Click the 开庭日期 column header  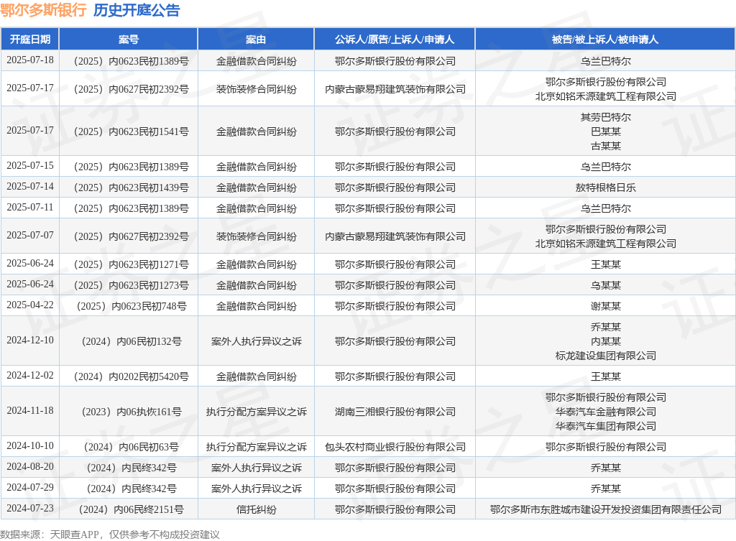click(30, 40)
